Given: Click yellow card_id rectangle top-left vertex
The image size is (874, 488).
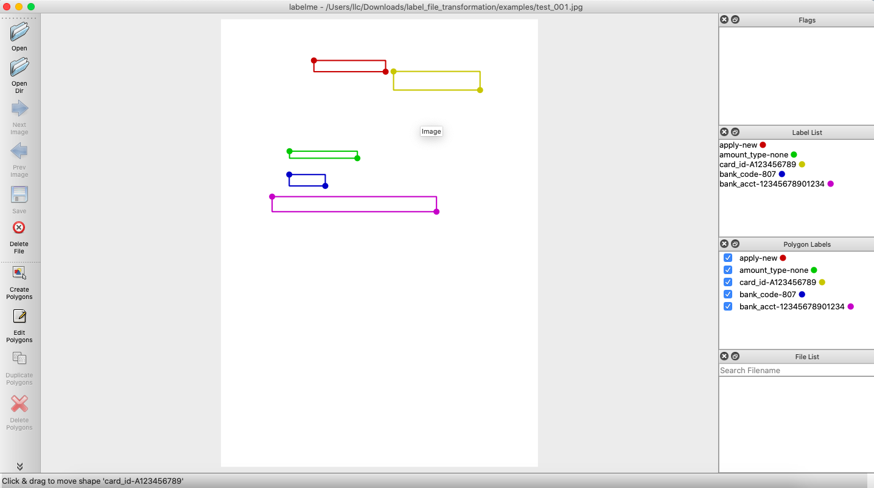Looking at the screenshot, I should [x=394, y=71].
